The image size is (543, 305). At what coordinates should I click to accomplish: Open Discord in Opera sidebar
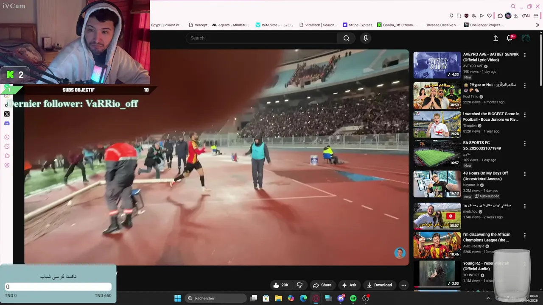(x=7, y=123)
